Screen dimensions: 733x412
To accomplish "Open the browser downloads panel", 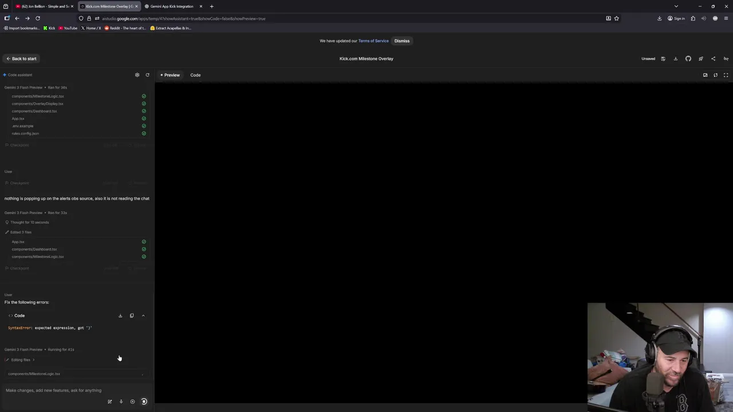I will click(x=659, y=18).
